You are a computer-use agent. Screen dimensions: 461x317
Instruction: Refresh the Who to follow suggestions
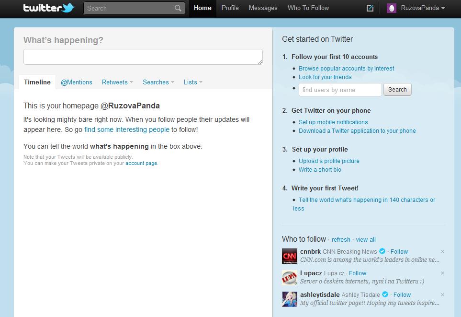click(x=341, y=239)
